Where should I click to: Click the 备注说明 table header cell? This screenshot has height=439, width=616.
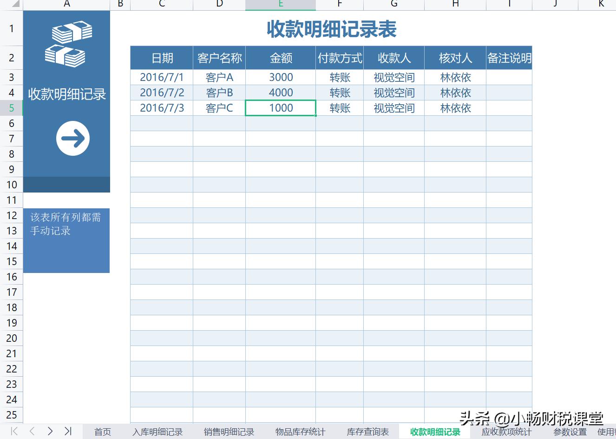(x=509, y=58)
